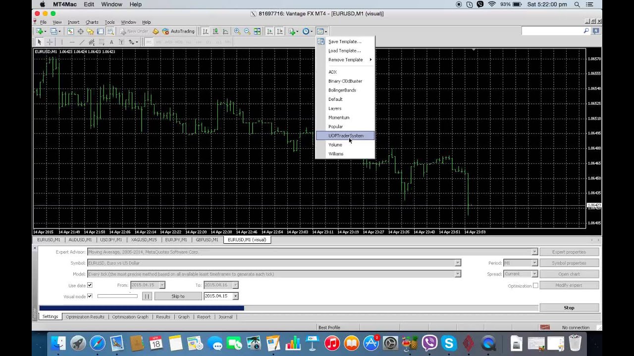Switch to the Journal tab
Image resolution: width=634 pixels, height=356 pixels.
click(x=225, y=317)
